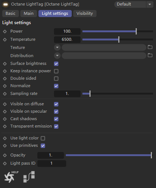The image size is (156, 188).
Task: Click the Octane LightTag title text
Action: [x=45, y=4]
